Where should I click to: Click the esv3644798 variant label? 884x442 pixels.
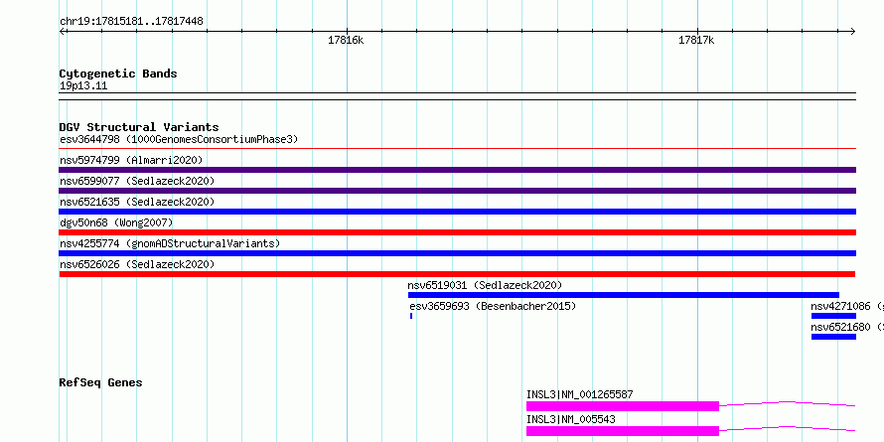click(x=179, y=139)
